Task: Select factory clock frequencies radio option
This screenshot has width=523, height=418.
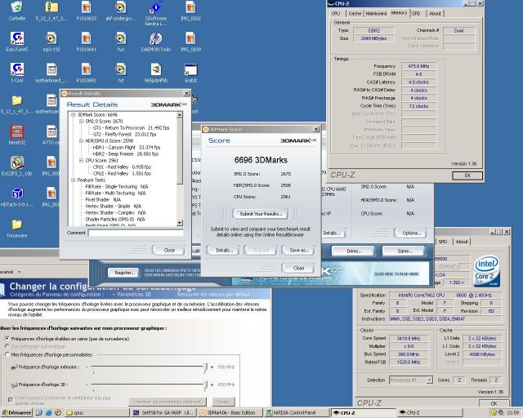Action: 7,338
